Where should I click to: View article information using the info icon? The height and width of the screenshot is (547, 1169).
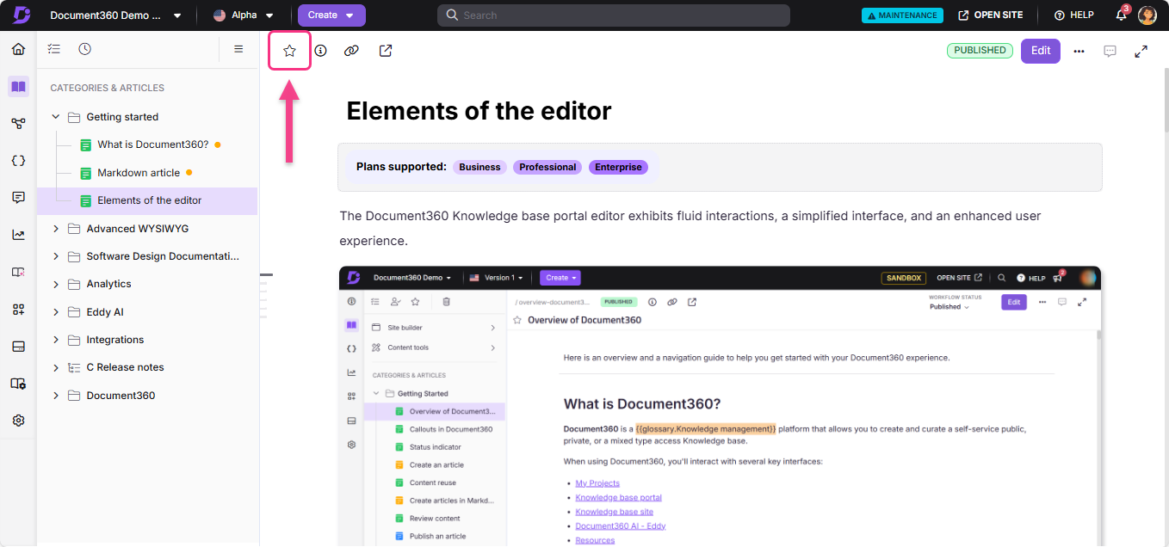click(321, 50)
